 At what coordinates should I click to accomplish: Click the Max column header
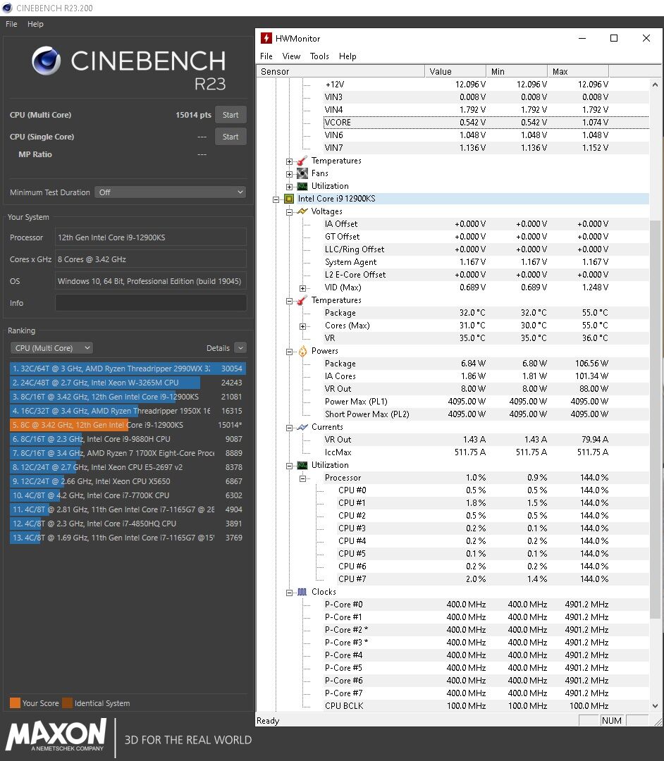point(578,71)
